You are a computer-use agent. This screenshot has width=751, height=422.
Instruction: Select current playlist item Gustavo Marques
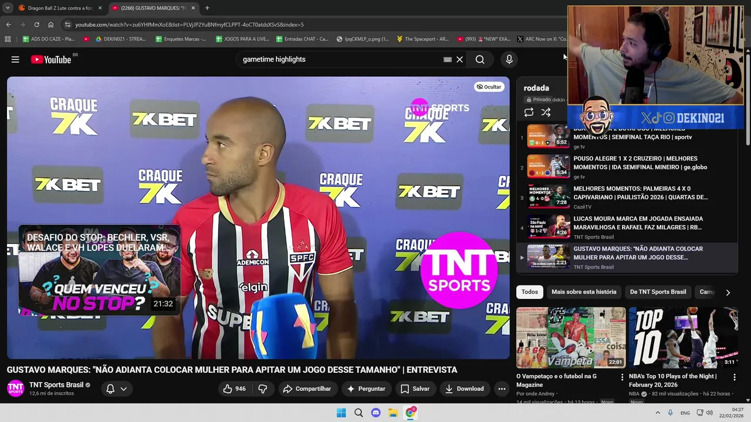coord(627,257)
